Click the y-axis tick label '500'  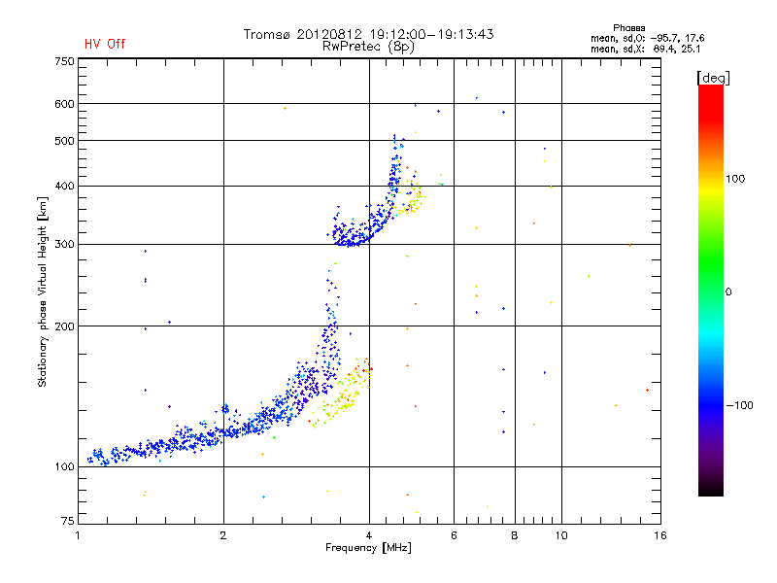(x=64, y=141)
